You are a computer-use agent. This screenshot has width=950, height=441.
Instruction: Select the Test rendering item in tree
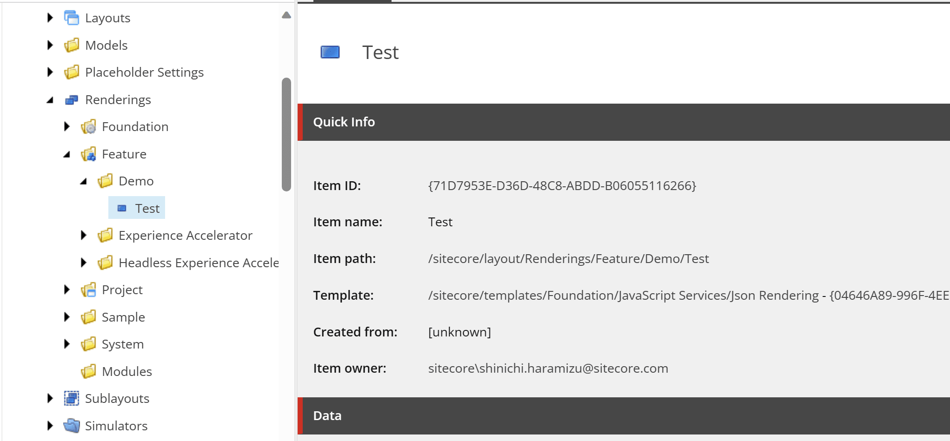(147, 209)
